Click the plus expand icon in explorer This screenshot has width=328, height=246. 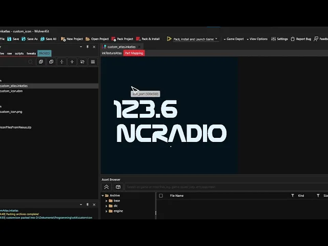click(x=72, y=61)
